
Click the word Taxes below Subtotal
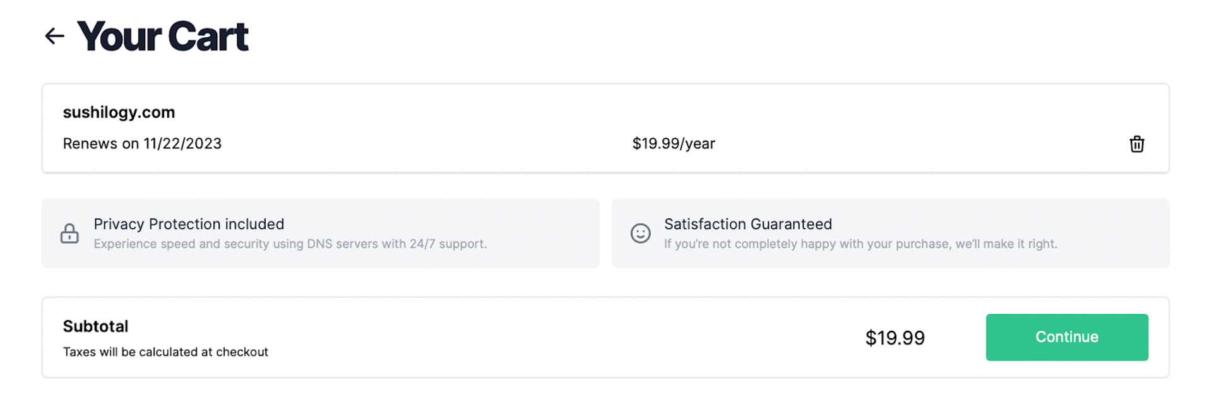[79, 352]
